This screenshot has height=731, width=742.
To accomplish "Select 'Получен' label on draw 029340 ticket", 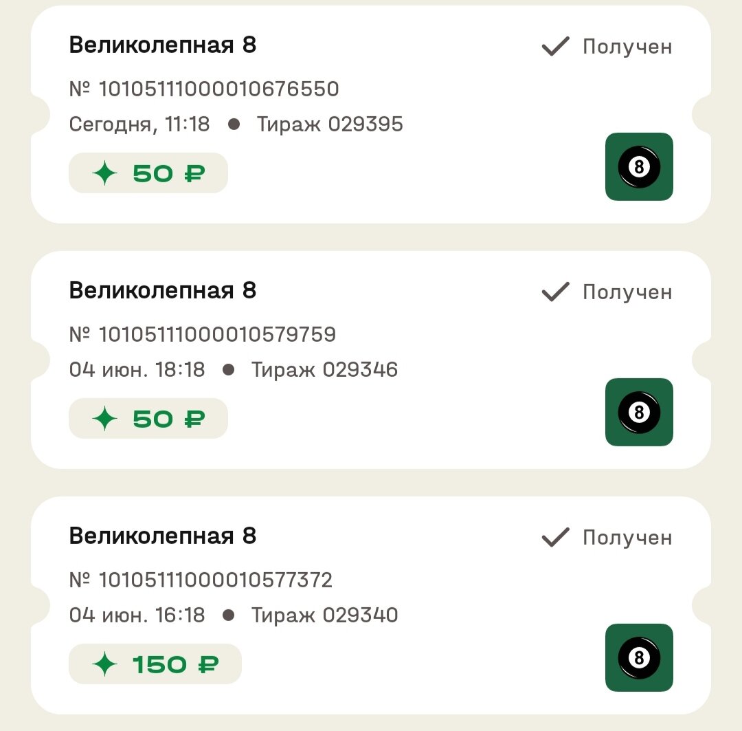I will [627, 538].
